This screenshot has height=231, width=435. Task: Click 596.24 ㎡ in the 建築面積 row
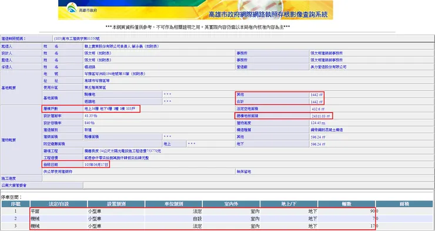[x=318, y=137]
